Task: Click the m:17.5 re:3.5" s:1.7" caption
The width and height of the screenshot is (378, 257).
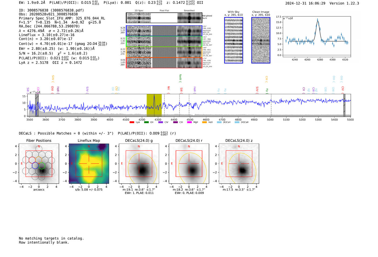Action: click(239, 190)
